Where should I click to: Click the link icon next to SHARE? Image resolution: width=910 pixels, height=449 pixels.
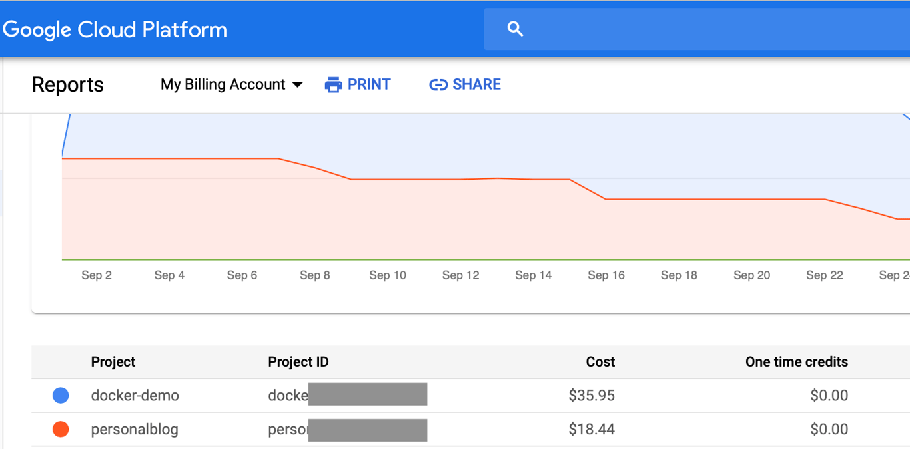[x=438, y=85]
